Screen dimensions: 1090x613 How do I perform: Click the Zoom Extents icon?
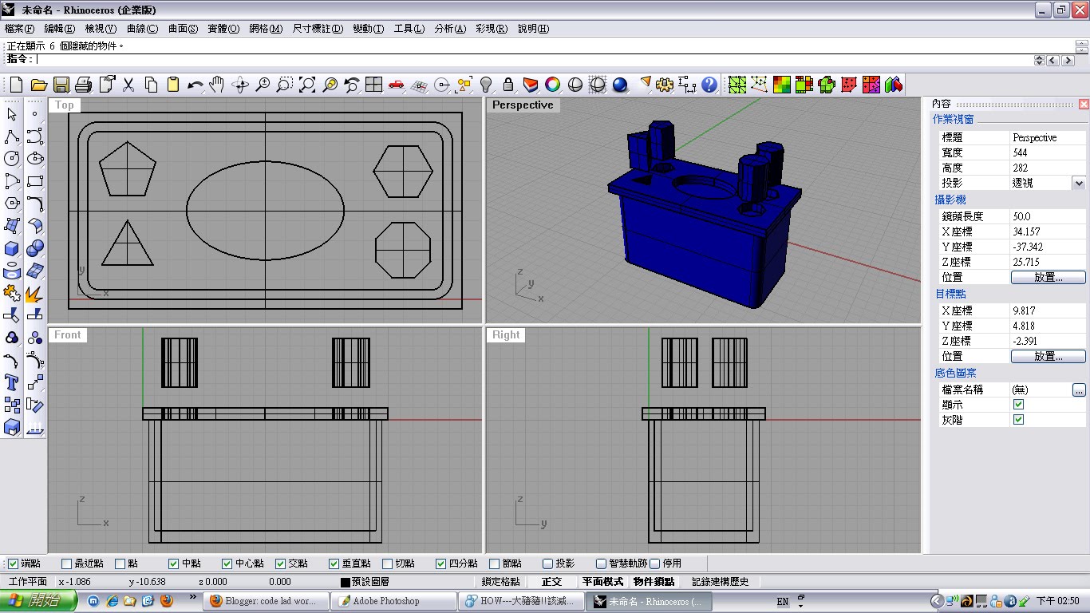click(306, 85)
